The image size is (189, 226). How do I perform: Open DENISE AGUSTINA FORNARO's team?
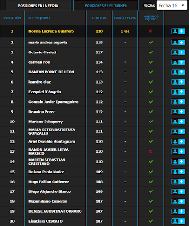pyautogui.click(x=55, y=211)
